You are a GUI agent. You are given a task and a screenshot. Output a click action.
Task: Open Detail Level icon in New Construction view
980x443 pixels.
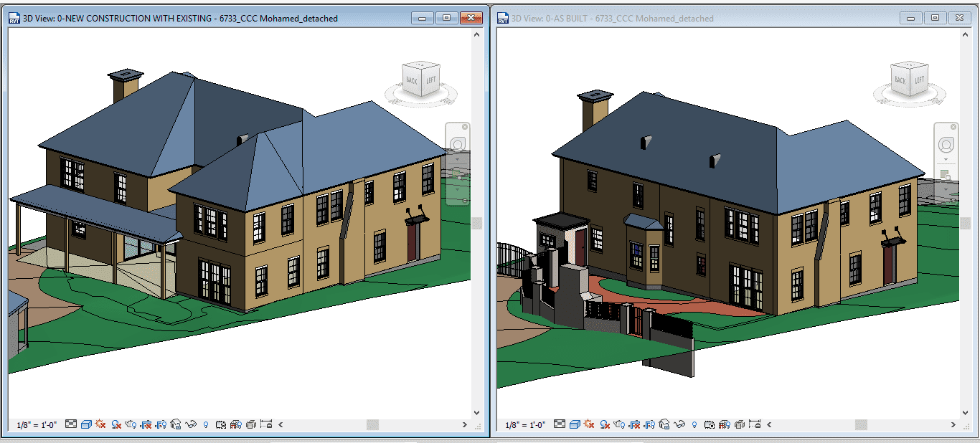coord(71,424)
